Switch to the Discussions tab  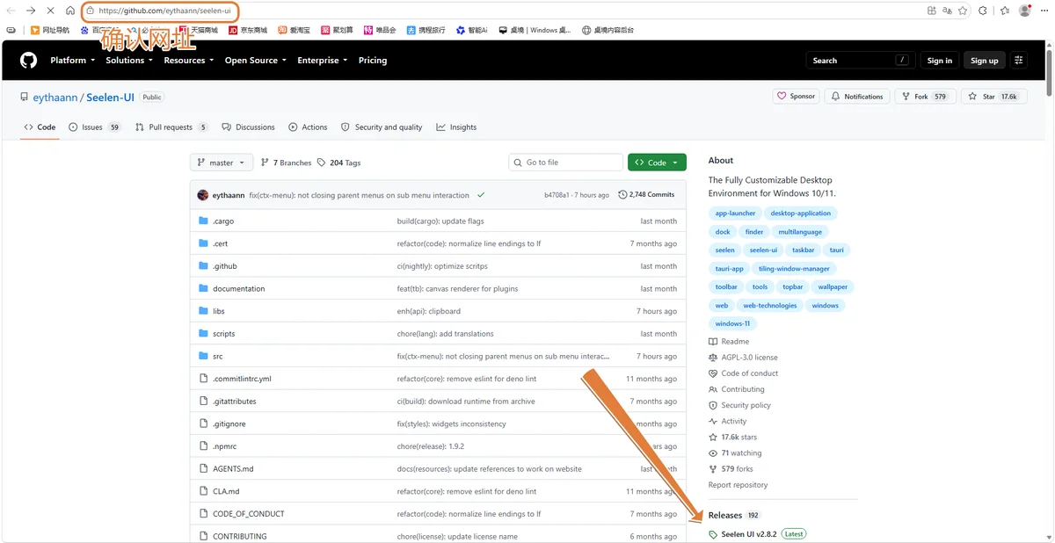249,127
